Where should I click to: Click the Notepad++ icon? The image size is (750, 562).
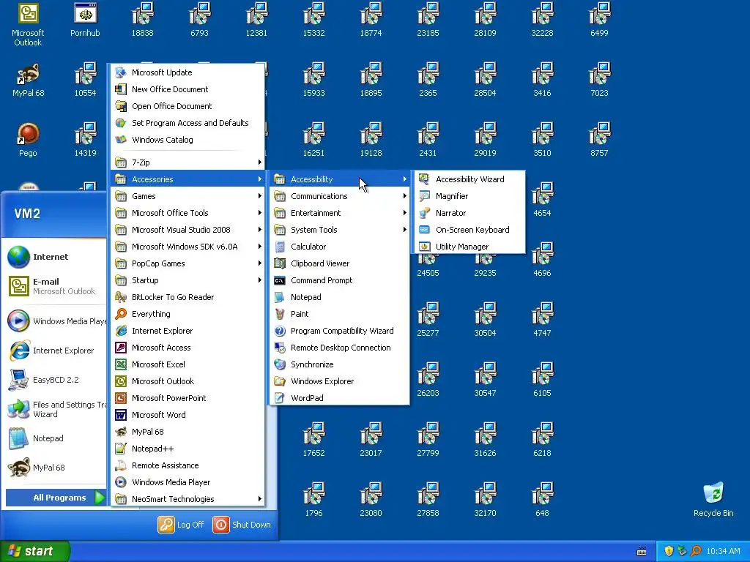[x=121, y=449]
